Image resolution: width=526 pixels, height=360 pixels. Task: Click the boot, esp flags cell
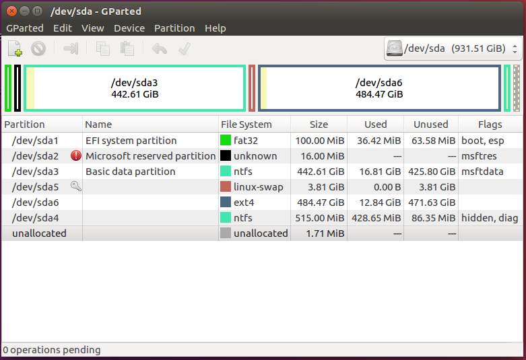[483, 141]
